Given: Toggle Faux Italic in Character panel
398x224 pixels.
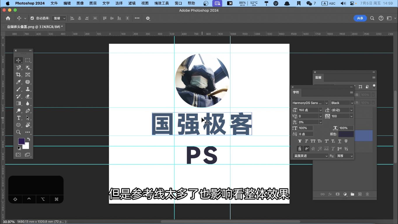Looking at the screenshot, I should 306,141.
